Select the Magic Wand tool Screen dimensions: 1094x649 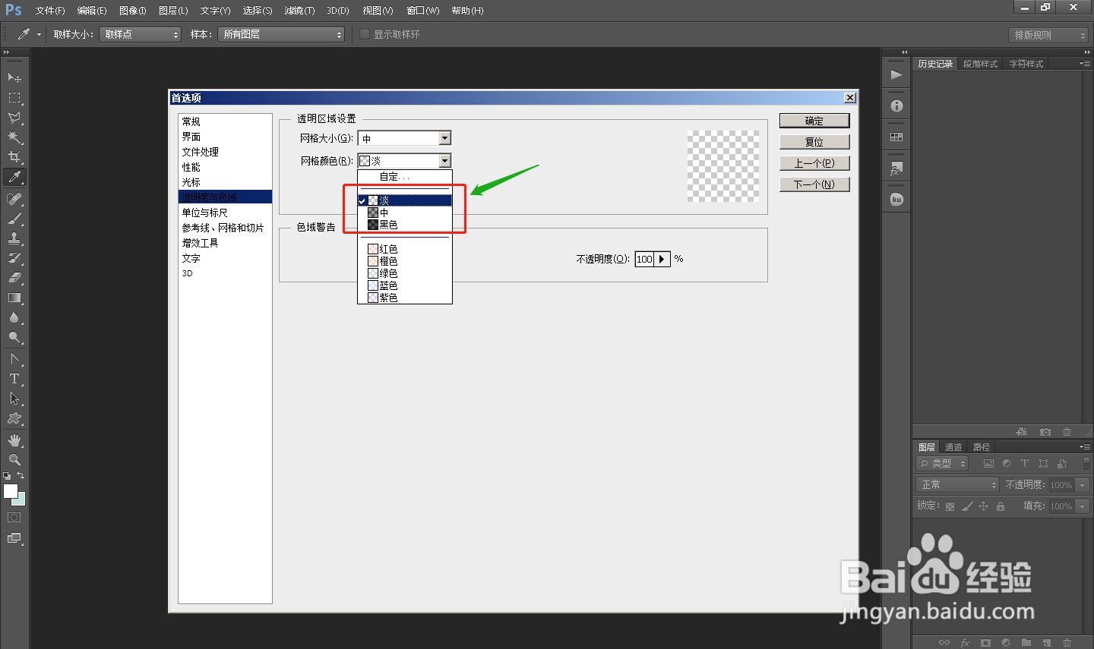pos(14,137)
